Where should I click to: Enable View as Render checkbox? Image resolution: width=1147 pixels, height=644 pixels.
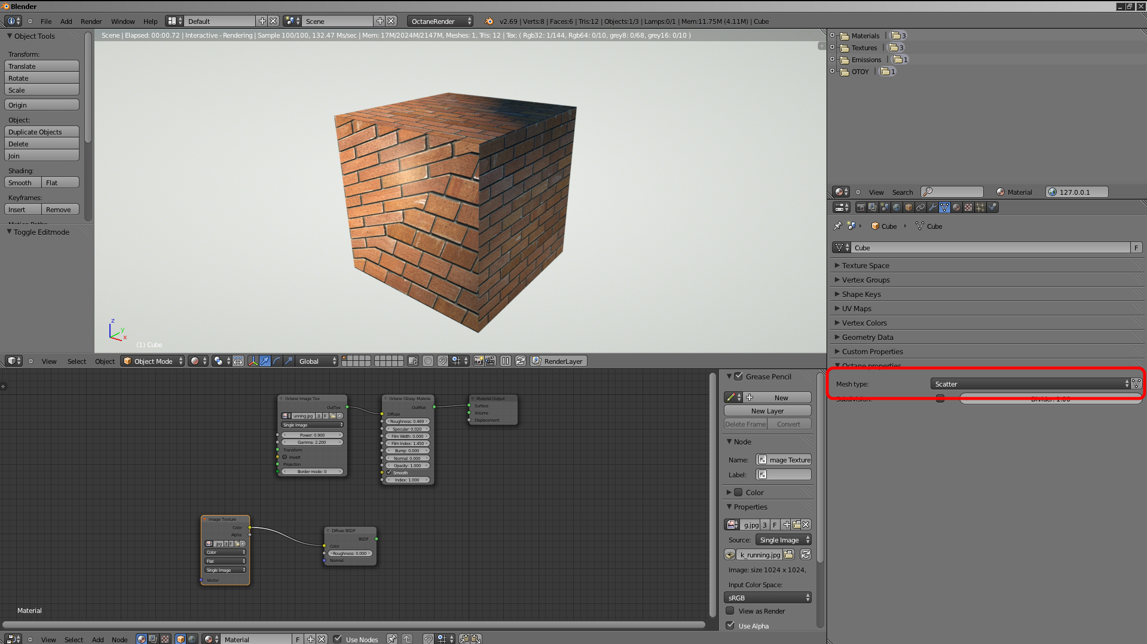(x=730, y=611)
